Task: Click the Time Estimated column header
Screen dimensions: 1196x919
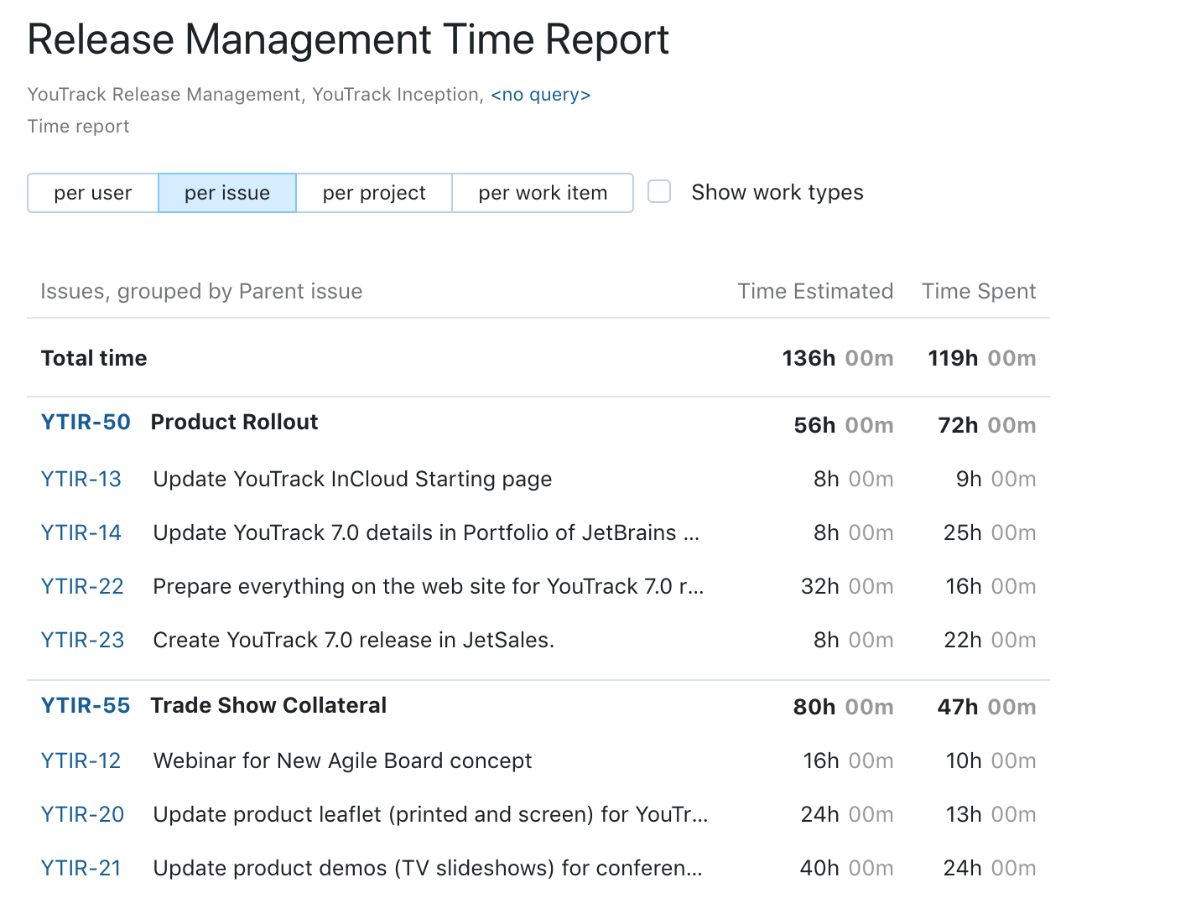Action: pos(815,291)
